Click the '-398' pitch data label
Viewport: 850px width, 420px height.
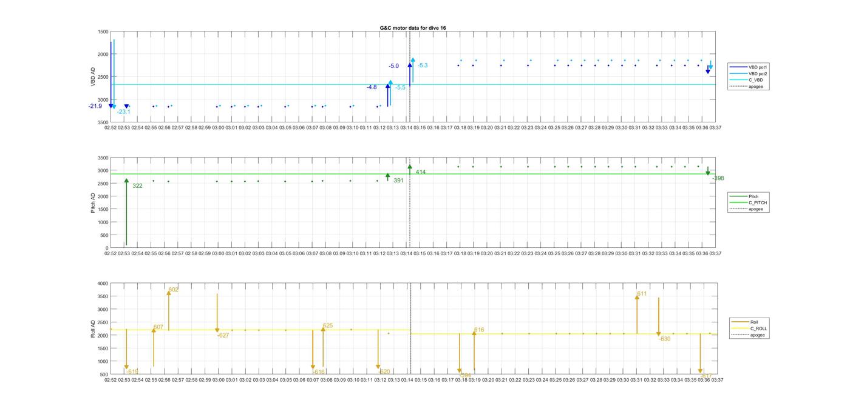pyautogui.click(x=718, y=178)
